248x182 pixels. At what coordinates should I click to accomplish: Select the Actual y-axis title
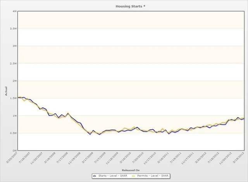(x=6, y=91)
